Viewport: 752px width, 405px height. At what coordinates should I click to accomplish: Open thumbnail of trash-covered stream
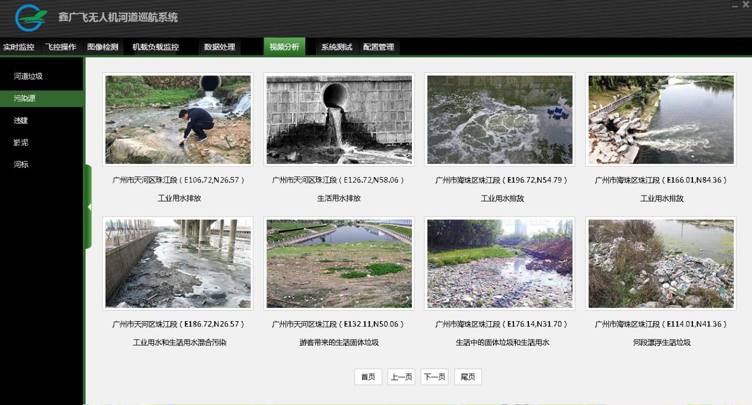(500, 264)
